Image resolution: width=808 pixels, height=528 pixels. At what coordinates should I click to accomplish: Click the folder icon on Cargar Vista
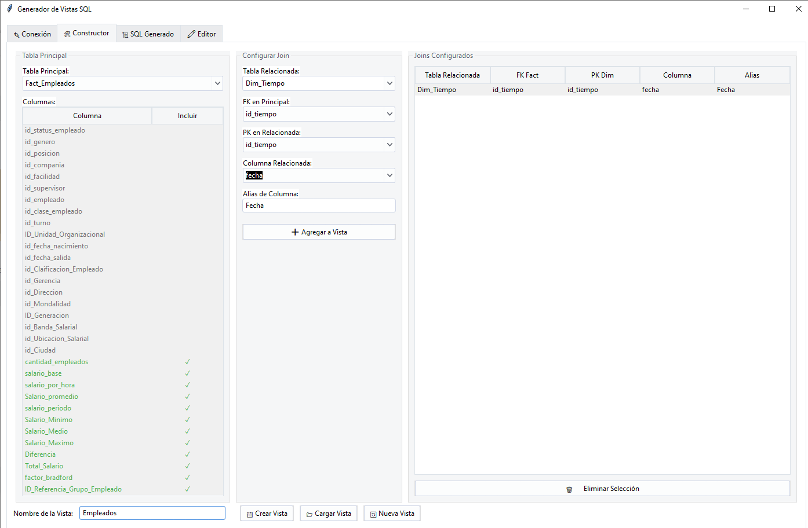click(x=310, y=514)
